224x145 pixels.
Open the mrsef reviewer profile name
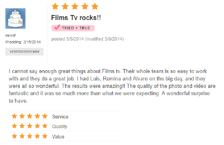pyautogui.click(x=11, y=35)
